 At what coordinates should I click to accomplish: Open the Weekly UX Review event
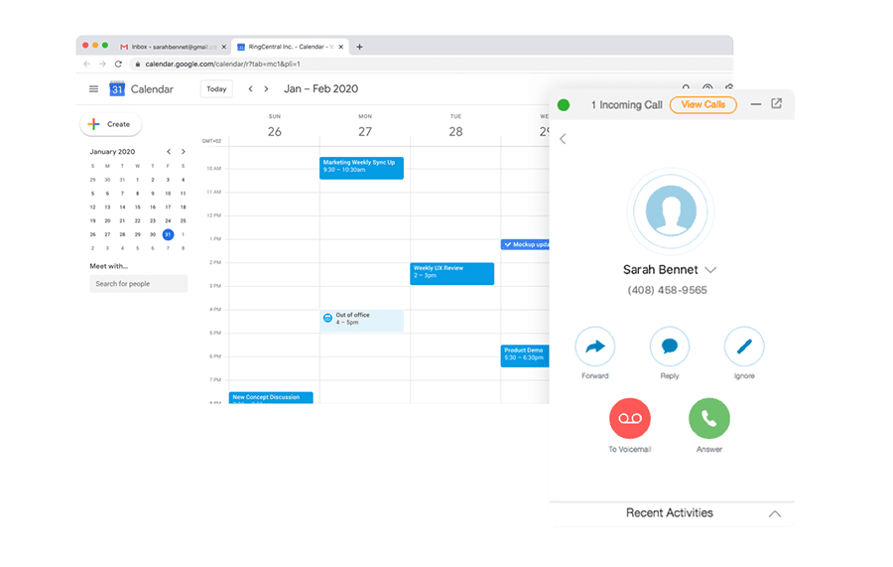[451, 273]
